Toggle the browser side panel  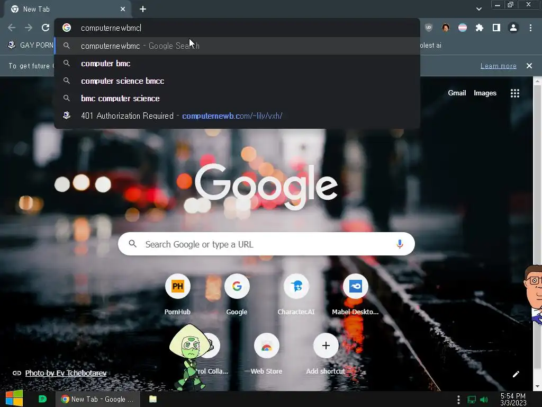click(496, 28)
